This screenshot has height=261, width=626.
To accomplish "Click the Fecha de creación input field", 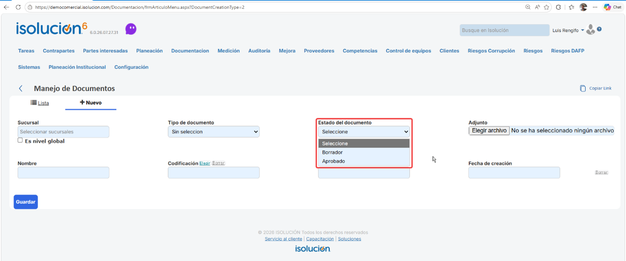I will [x=514, y=172].
